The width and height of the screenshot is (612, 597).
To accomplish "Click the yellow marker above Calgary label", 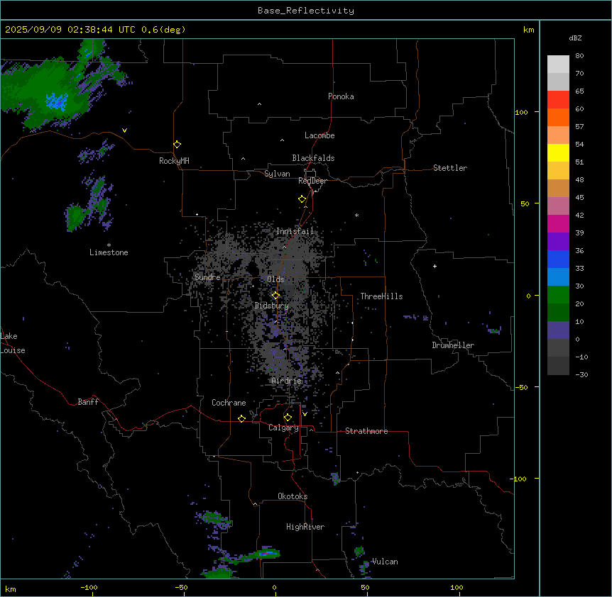I will (288, 418).
